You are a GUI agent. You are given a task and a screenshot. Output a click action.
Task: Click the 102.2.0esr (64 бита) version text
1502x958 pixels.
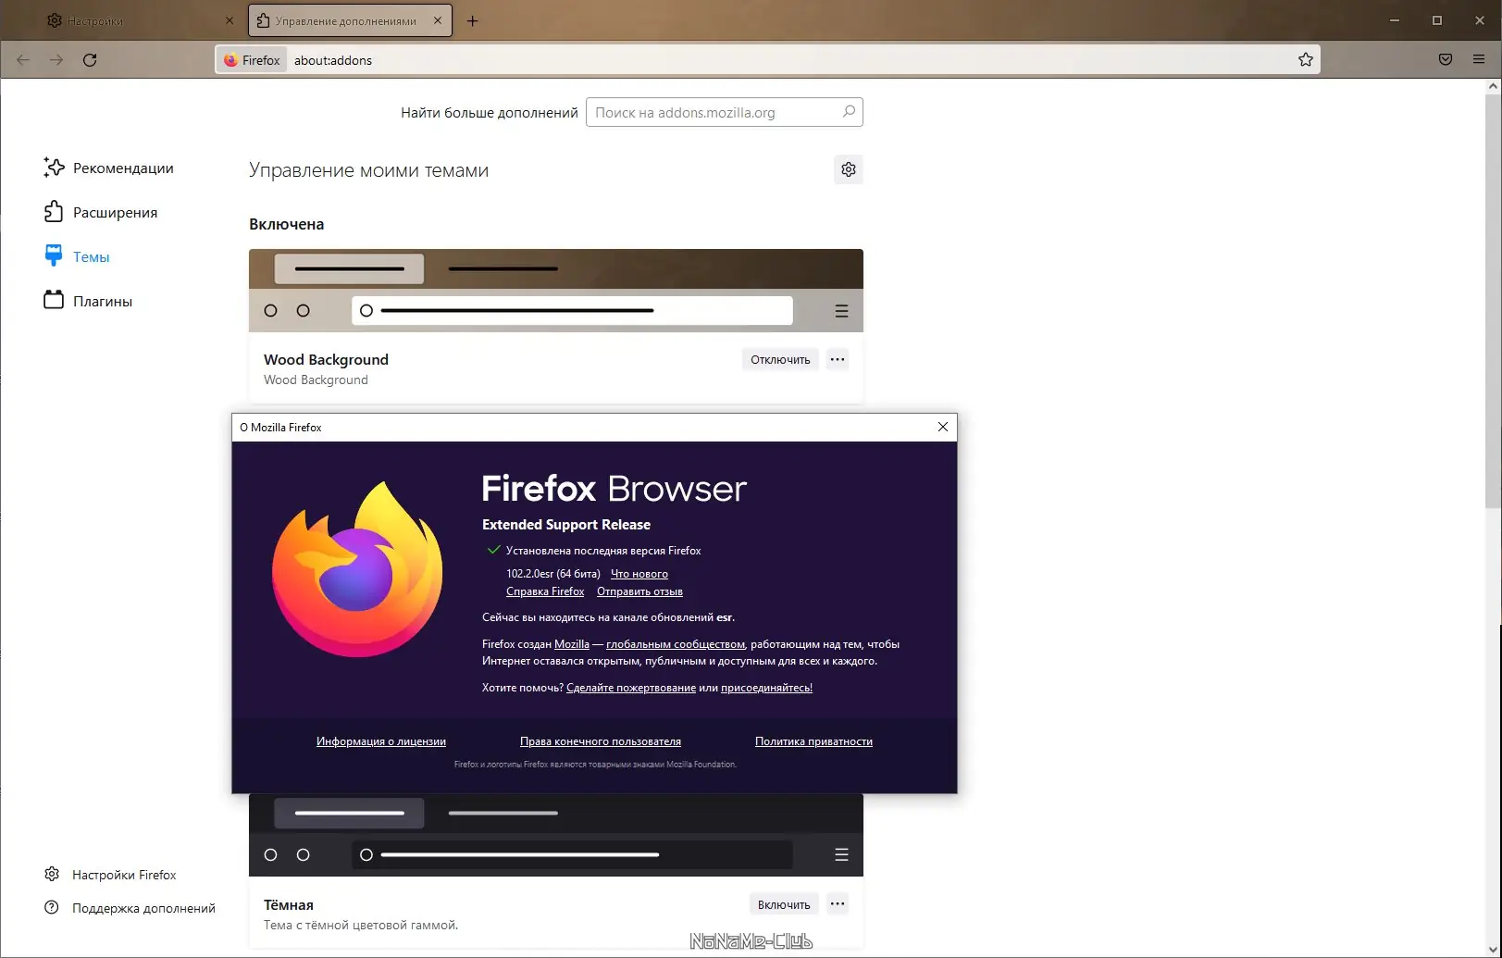point(553,574)
